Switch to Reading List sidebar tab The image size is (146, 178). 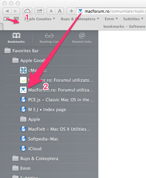49,38
